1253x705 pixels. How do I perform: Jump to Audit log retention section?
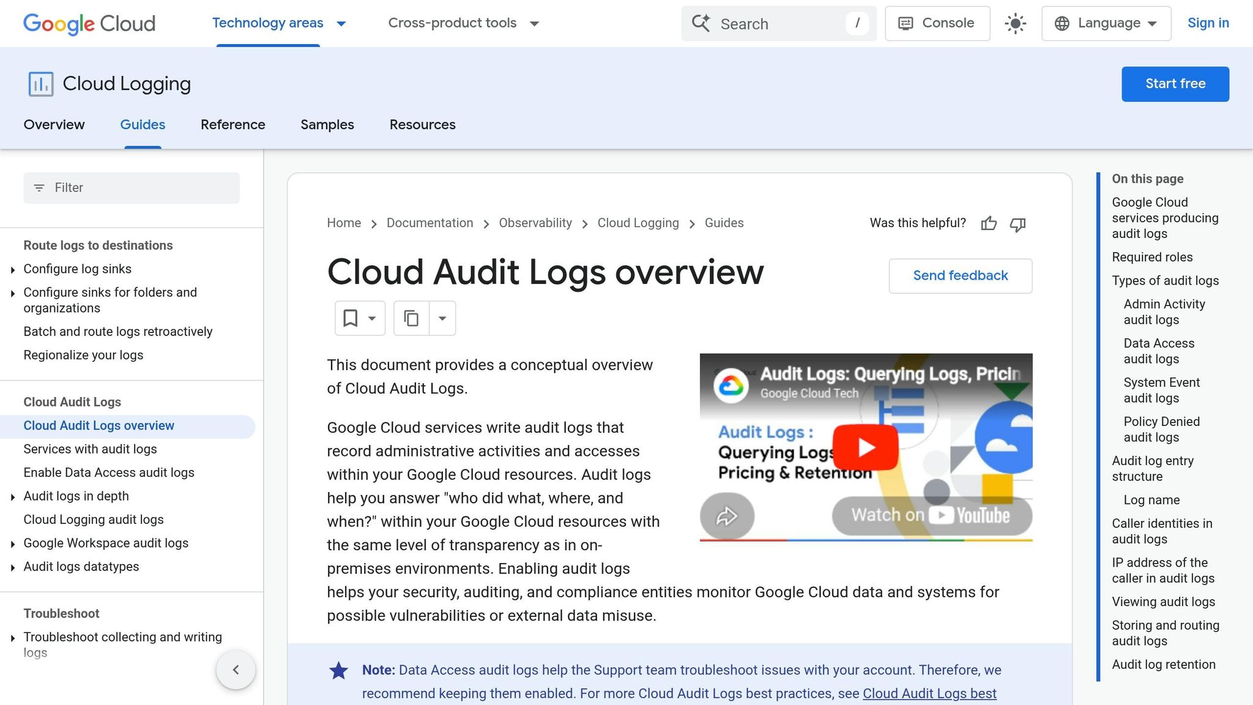tap(1164, 665)
